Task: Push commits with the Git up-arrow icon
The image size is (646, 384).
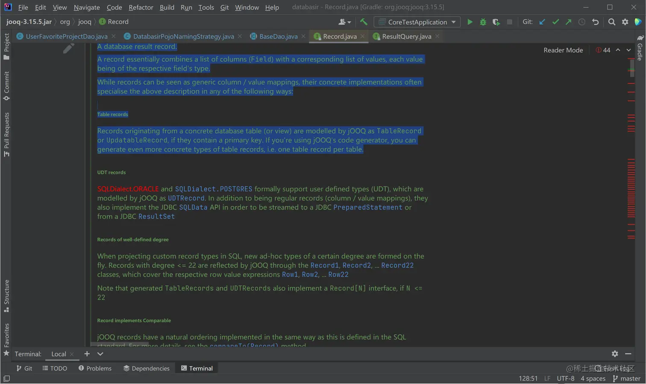Action: [569, 22]
